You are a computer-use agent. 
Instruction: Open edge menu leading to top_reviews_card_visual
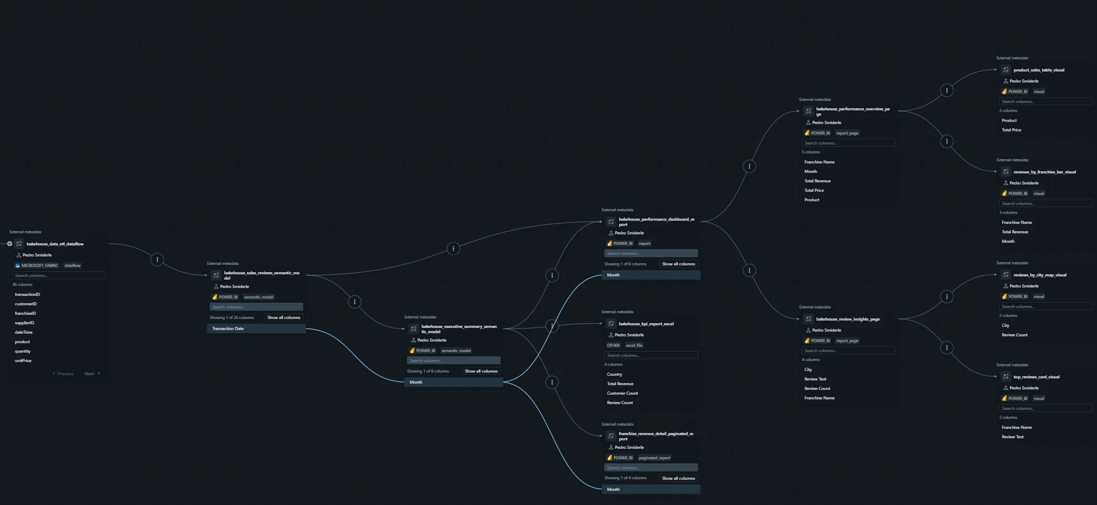coord(947,347)
